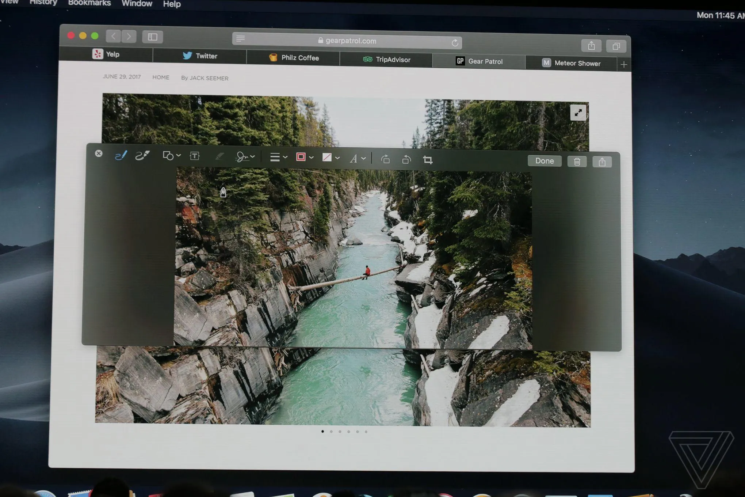Open the red border color swatch
Image resolution: width=745 pixels, height=497 pixels.
[301, 157]
